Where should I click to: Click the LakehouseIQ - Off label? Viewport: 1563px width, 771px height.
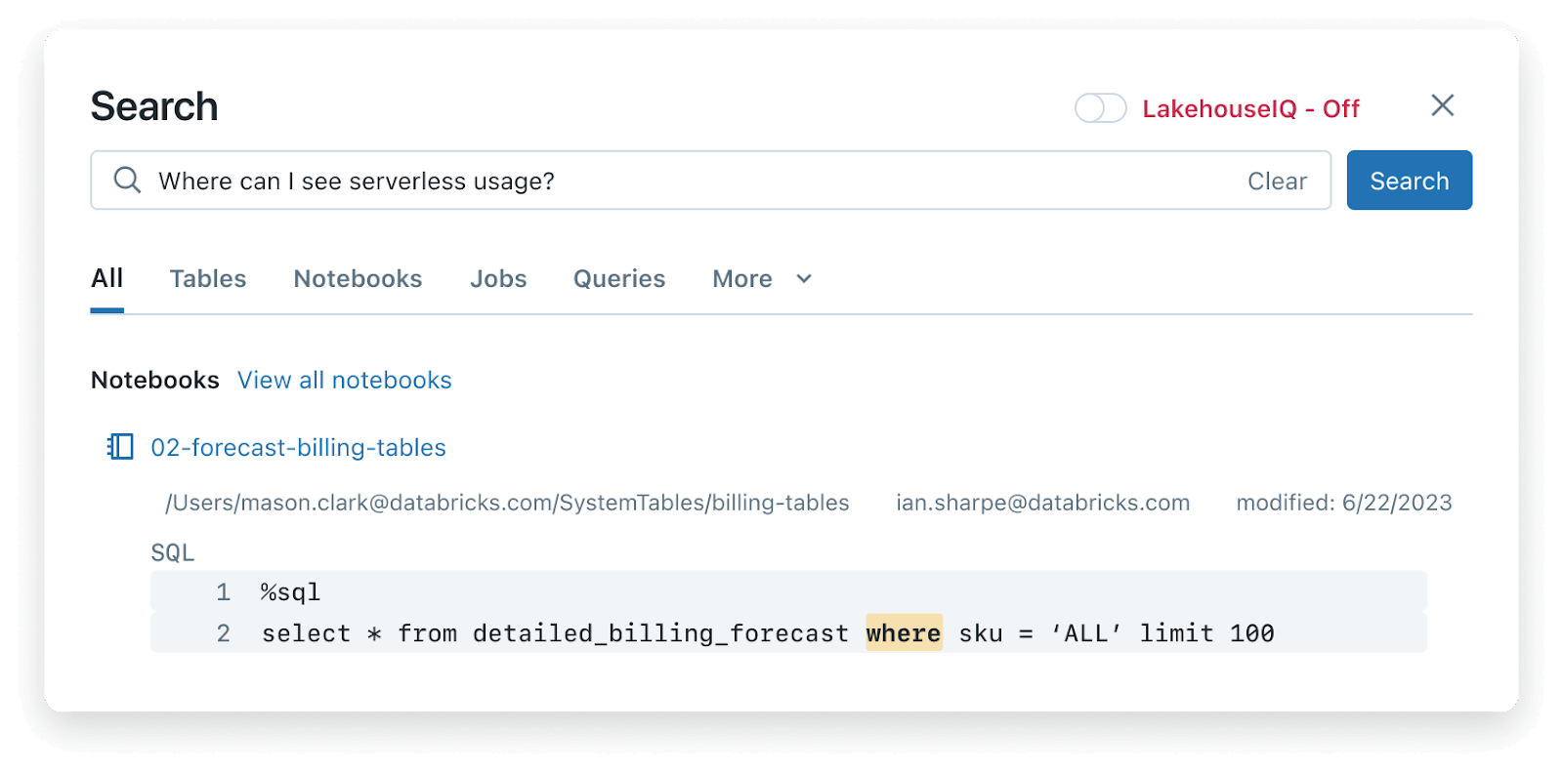(x=1250, y=109)
